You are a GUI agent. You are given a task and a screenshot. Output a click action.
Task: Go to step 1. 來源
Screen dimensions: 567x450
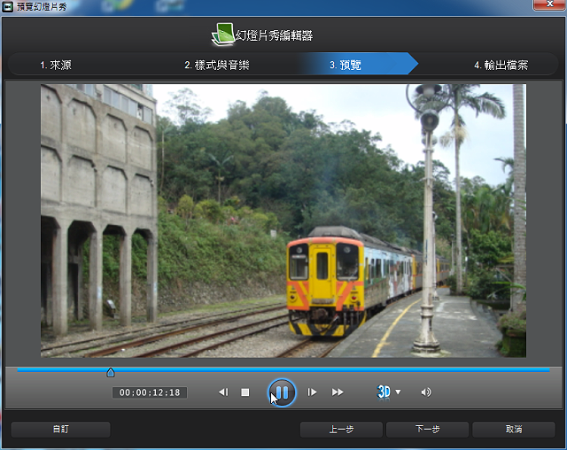point(56,65)
